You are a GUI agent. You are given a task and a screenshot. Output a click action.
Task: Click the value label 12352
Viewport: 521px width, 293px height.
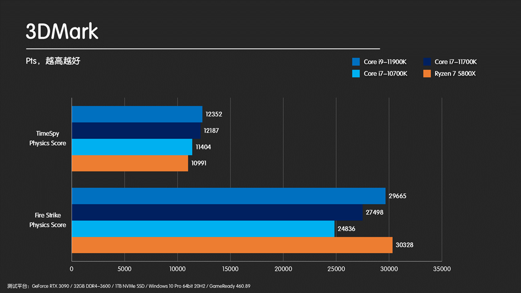tap(213, 114)
